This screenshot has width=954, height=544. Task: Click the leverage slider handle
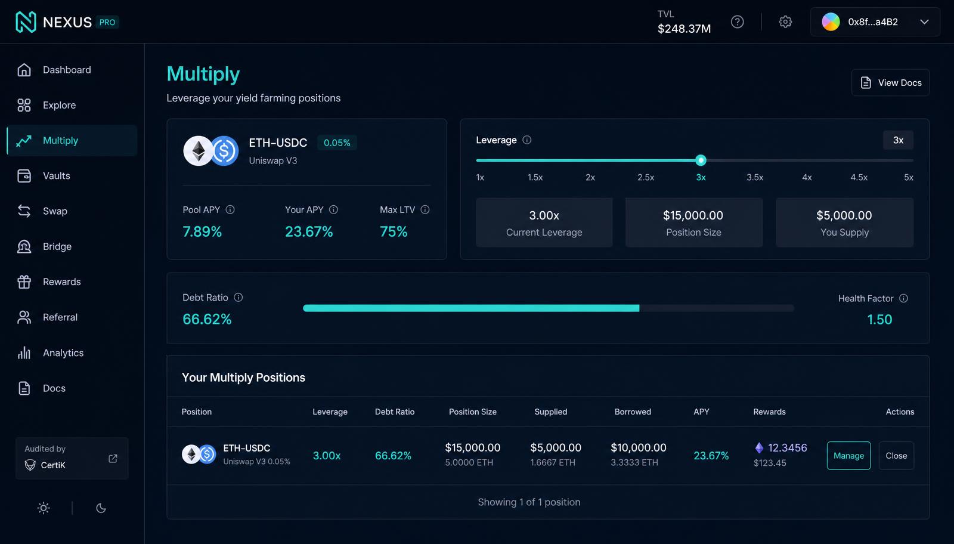[701, 160]
